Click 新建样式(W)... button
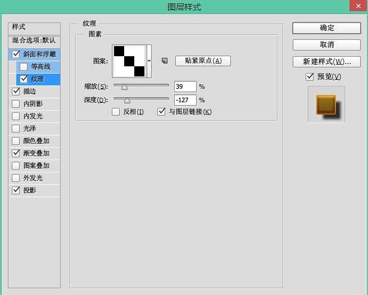This screenshot has width=368, height=295. [x=326, y=61]
